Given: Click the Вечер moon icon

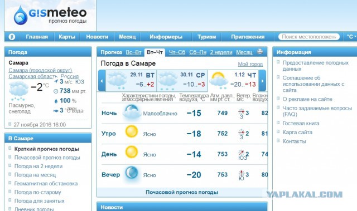Looking at the screenshot, I should pyautogui.click(x=132, y=173).
